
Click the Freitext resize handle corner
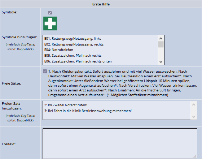click(195, 156)
